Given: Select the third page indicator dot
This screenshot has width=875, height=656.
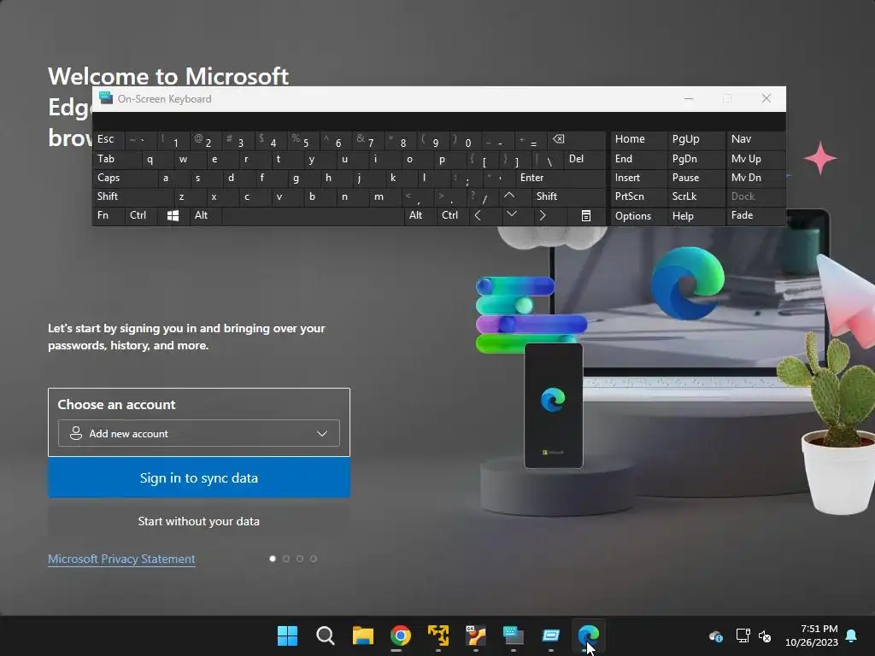Looking at the screenshot, I should (x=300, y=559).
